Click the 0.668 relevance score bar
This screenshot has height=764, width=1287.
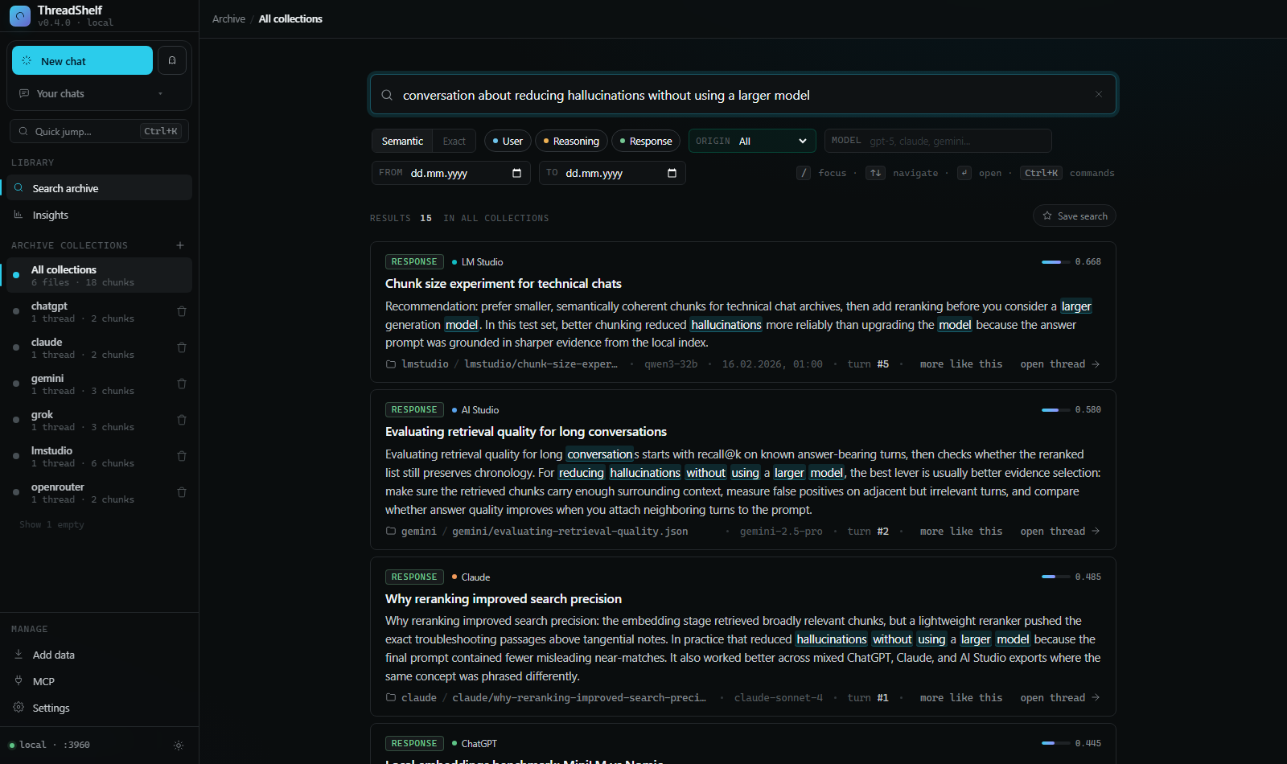1055,262
